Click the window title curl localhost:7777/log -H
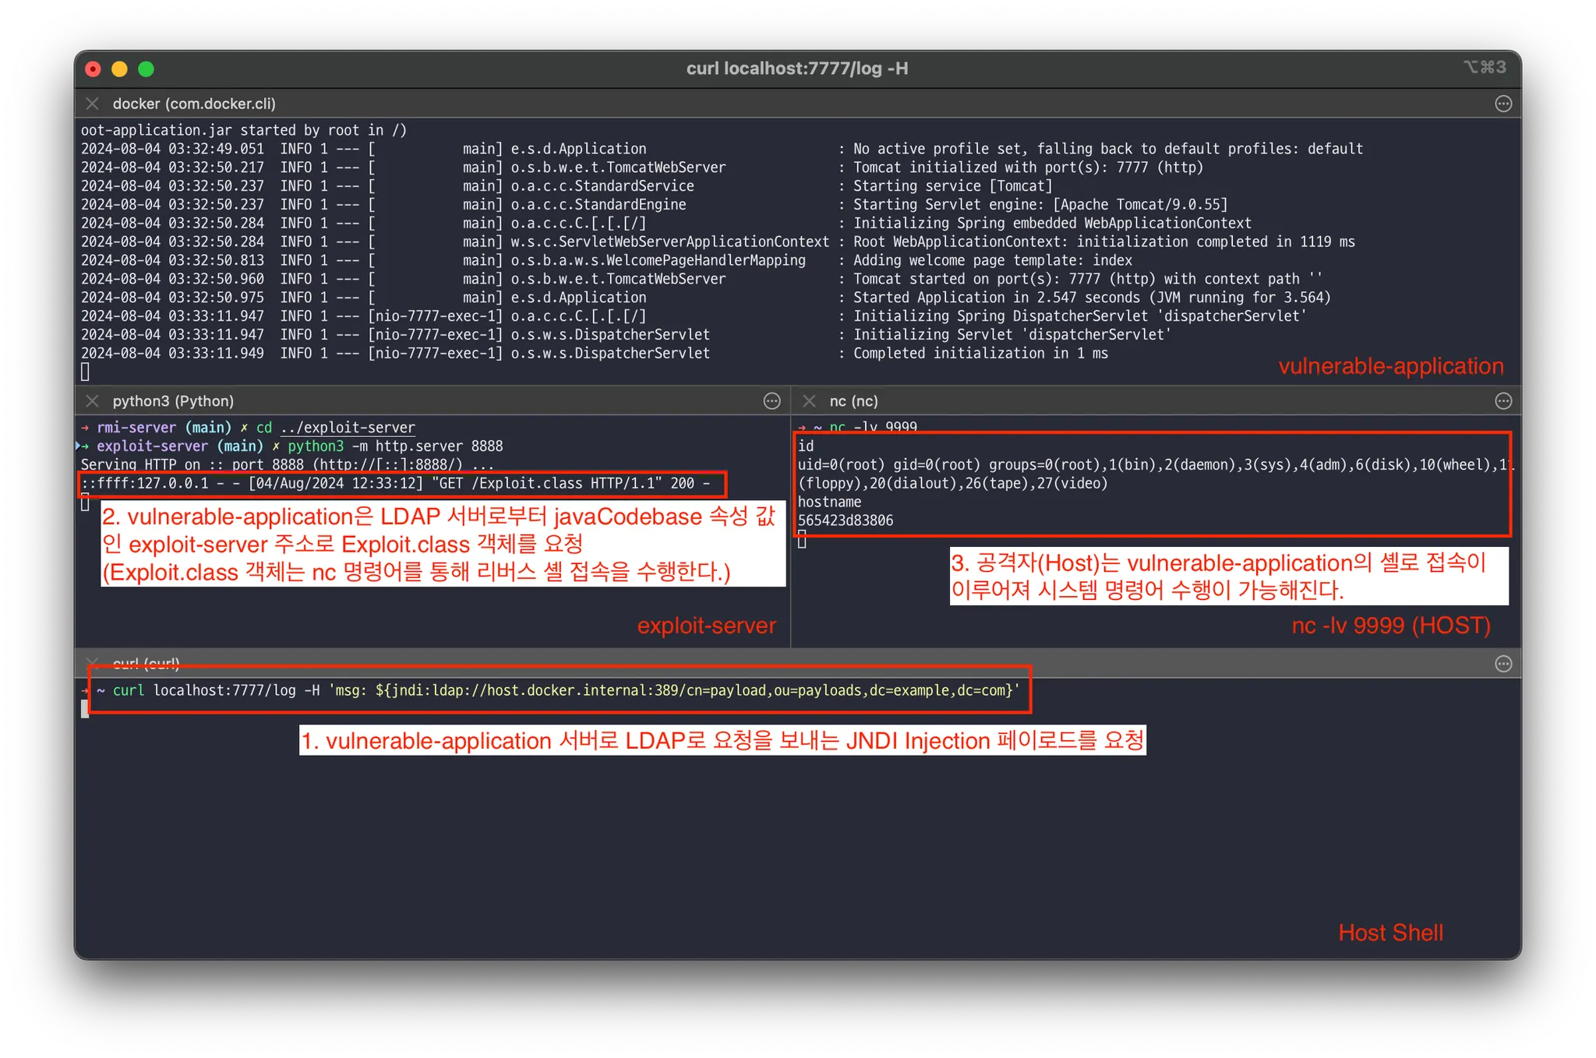The width and height of the screenshot is (1596, 1058). pos(796,69)
